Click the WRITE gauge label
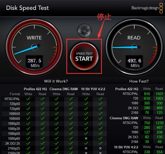 click(34, 38)
